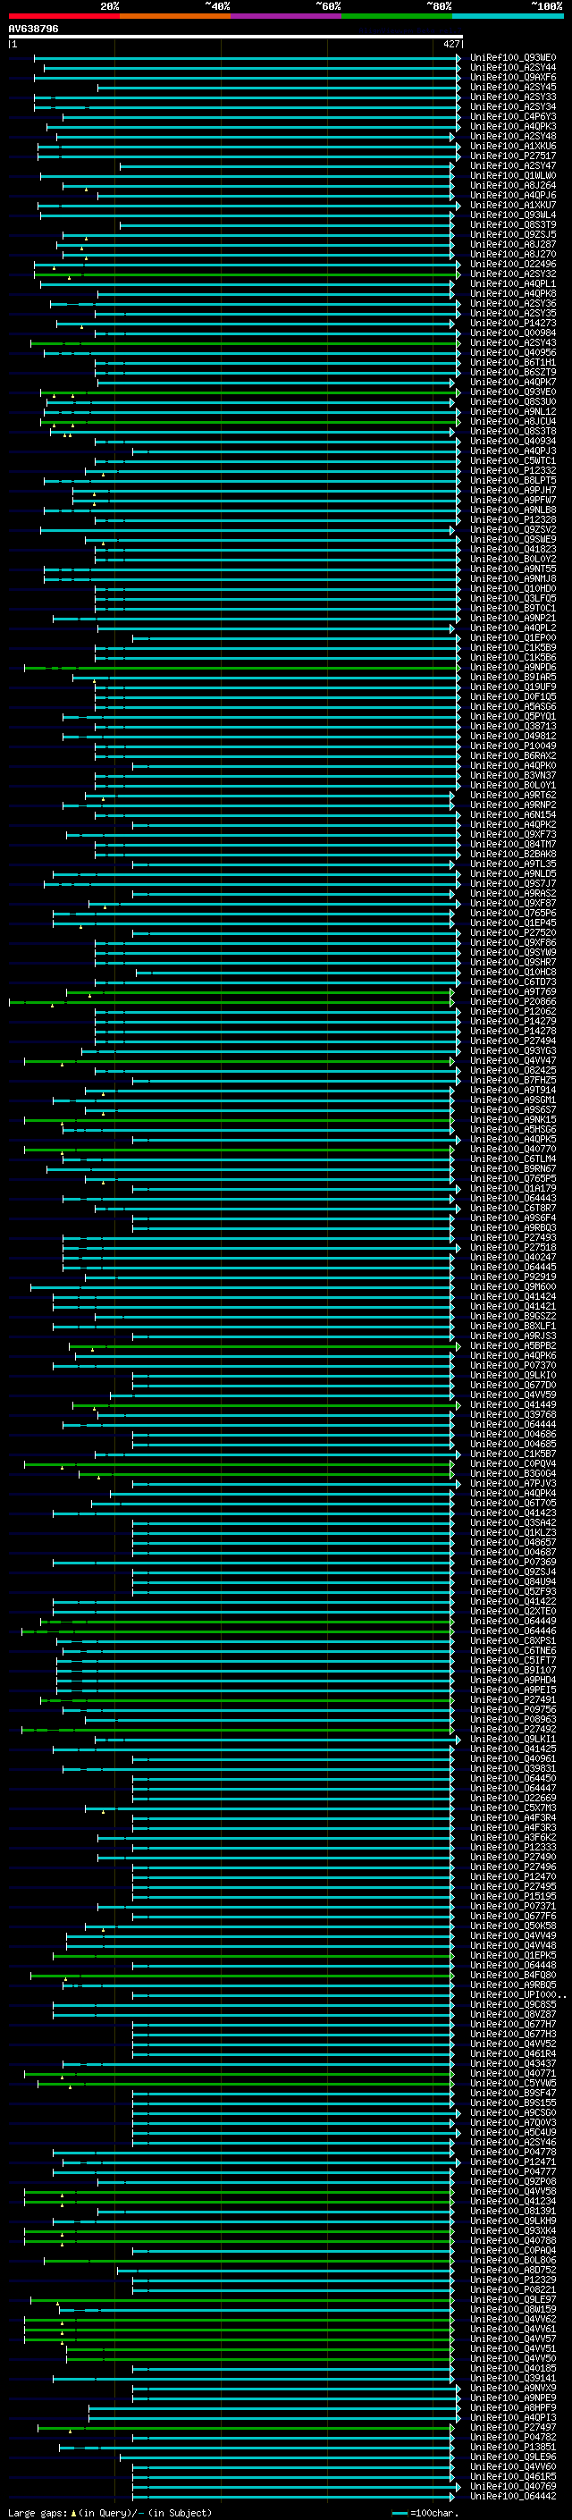Image resolution: width=572 pixels, height=2520 pixels.
Task: Click the UniRef100_Q4VV62 label
Action: click(513, 2320)
